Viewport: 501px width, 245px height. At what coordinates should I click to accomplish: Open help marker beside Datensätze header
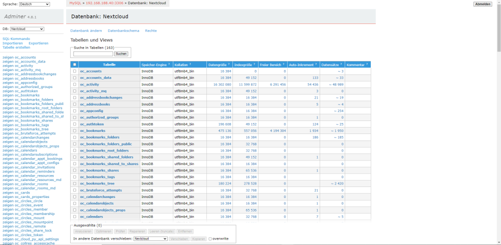tap(341, 64)
